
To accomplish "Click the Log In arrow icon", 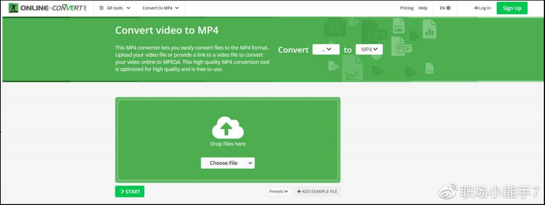I will point(476,8).
